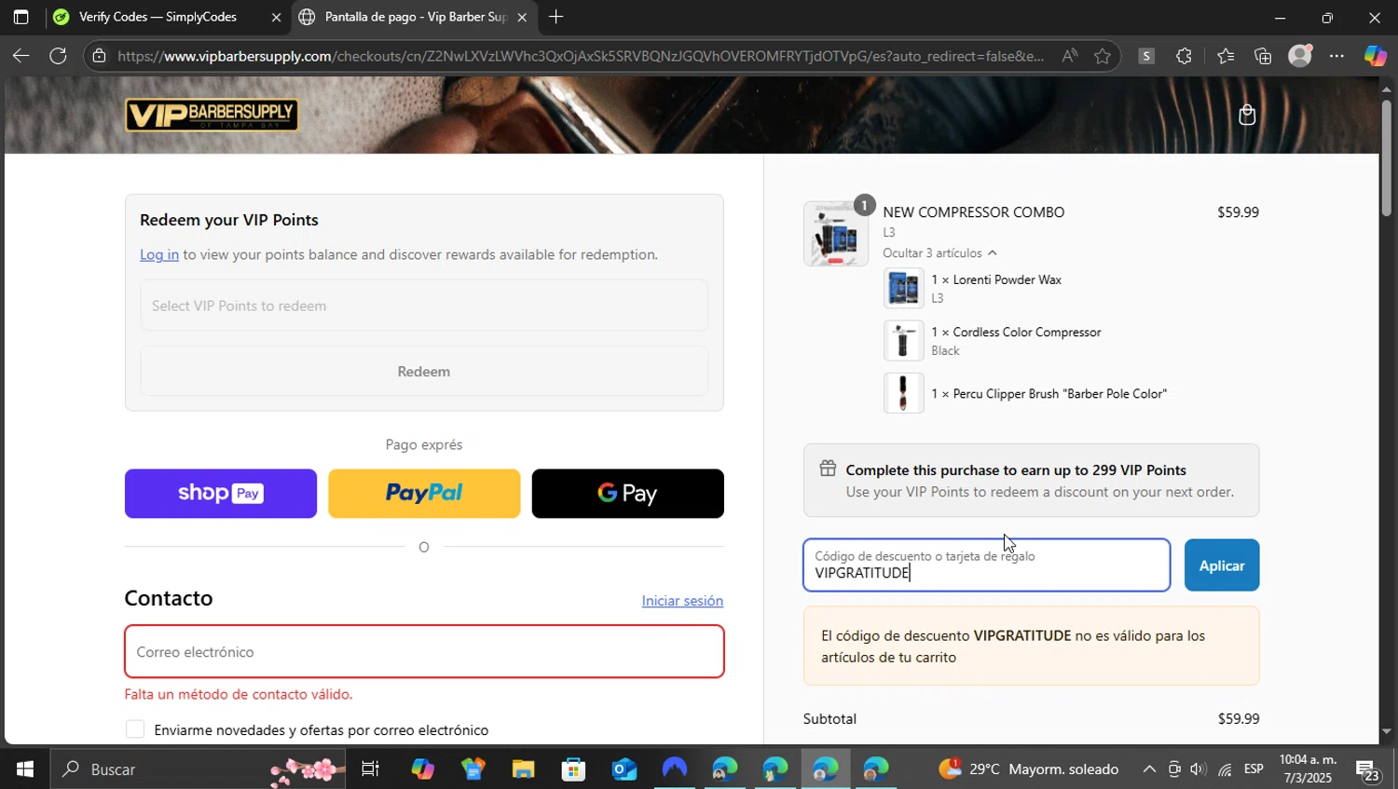Image resolution: width=1398 pixels, height=789 pixels.
Task: Open File Explorer from the taskbar
Action: [x=523, y=769]
